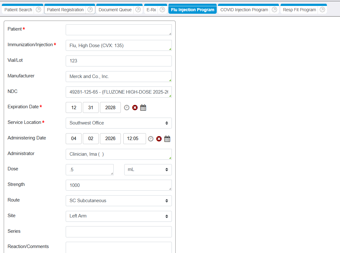
Task: Click the clock icon beside Expiration Date
Action: click(x=127, y=108)
